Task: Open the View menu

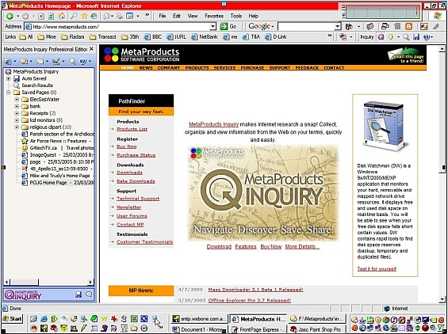Action: [193, 16]
